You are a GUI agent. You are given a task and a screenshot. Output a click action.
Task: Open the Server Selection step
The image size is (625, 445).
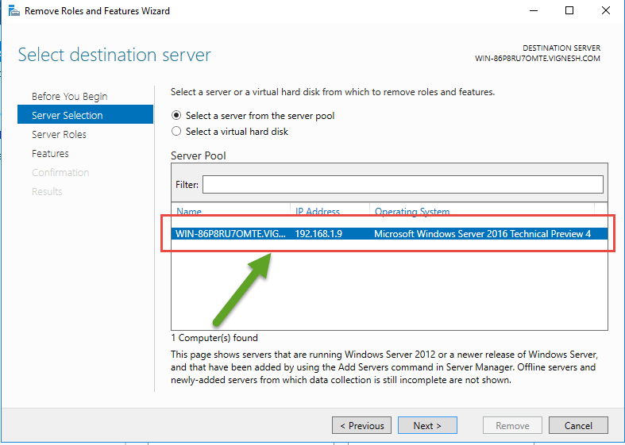coord(67,116)
